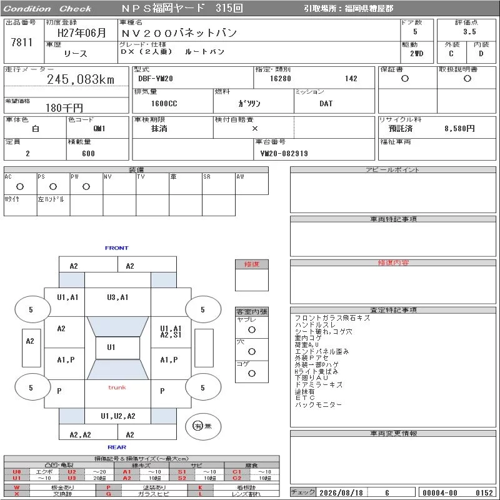Select the hood panel labeled U3,A1
Viewport: 500px width, 500px height.
[117, 302]
